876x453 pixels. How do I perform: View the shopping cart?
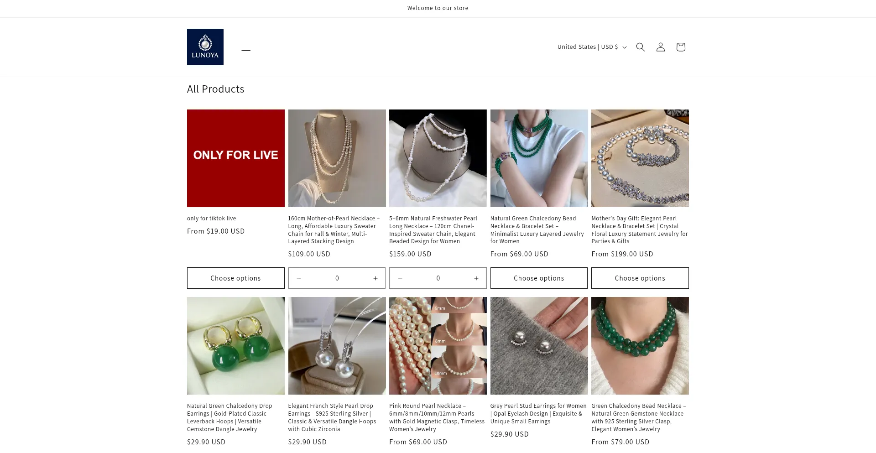tap(680, 47)
